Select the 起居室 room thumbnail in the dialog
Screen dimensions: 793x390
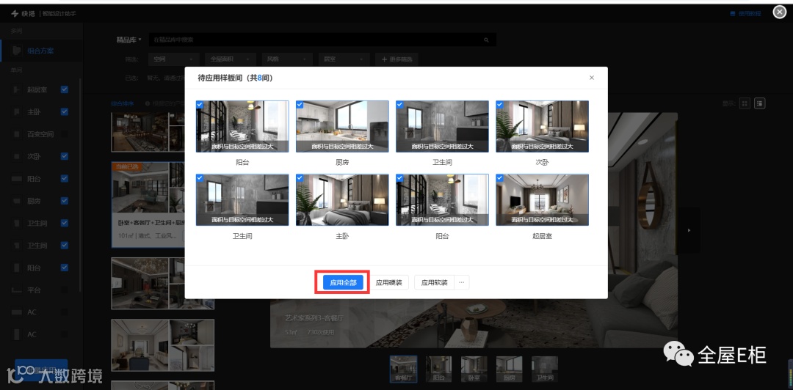coord(542,200)
